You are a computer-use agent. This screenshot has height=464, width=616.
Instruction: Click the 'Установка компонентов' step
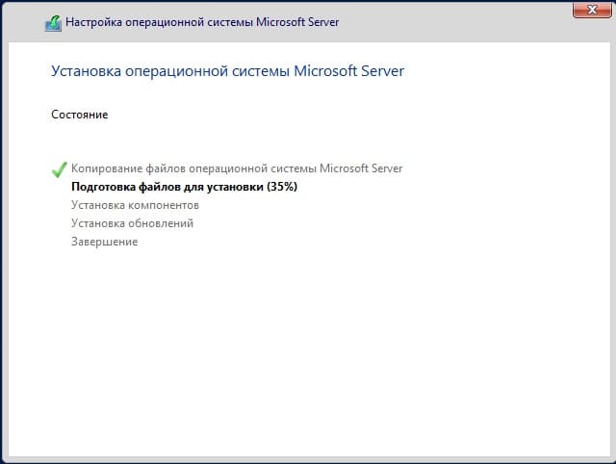[135, 205]
